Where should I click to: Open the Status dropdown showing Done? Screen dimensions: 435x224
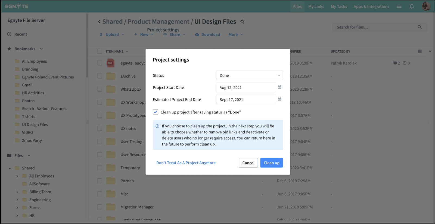249,75
